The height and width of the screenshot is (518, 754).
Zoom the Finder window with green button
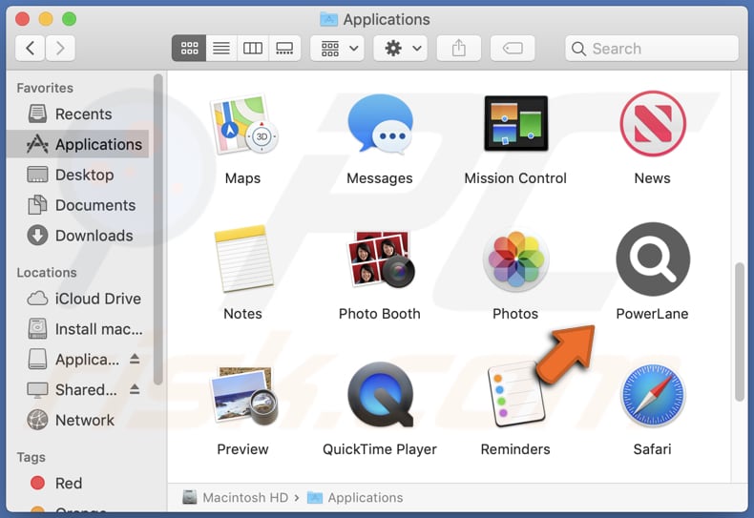pyautogui.click(x=70, y=19)
